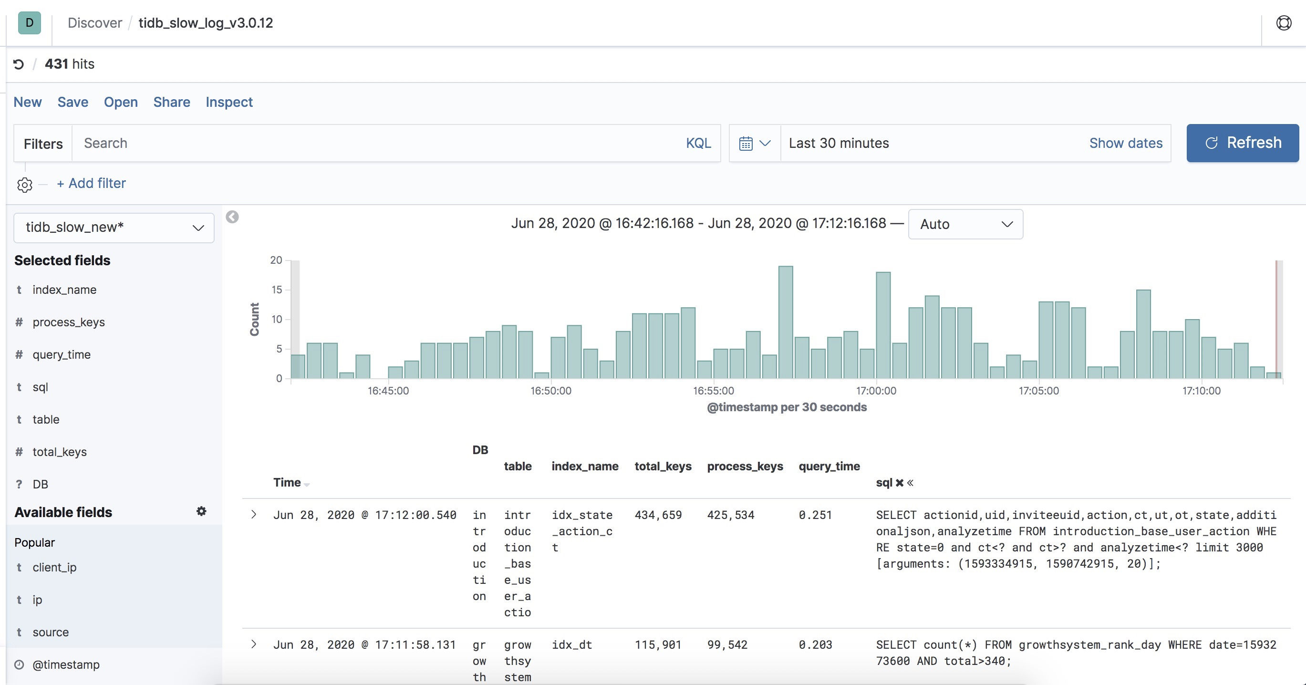Click the Save menu item
Viewport: 1306px width, 685px height.
73,102
